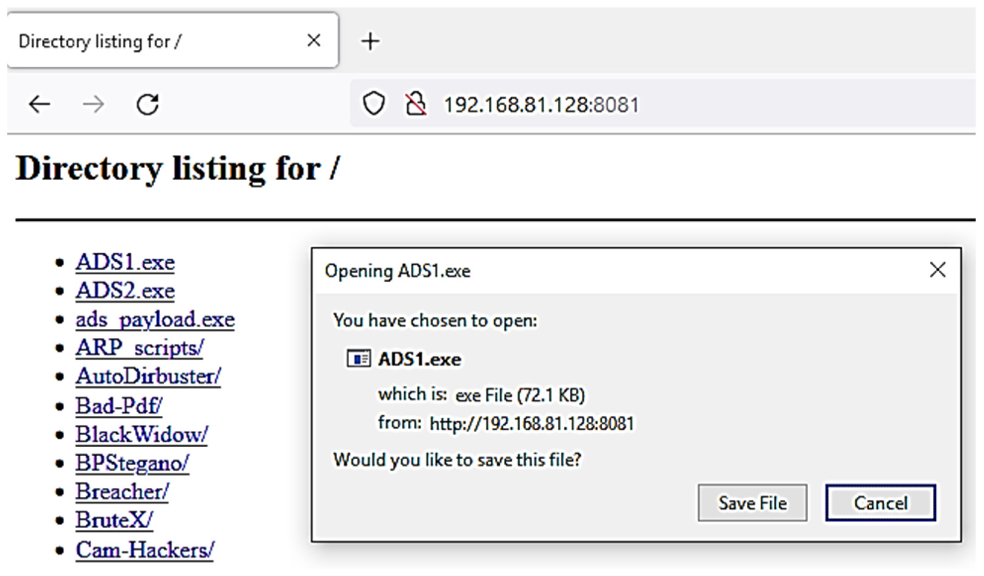984x576 pixels.
Task: Reload the current page
Action: click(x=148, y=105)
